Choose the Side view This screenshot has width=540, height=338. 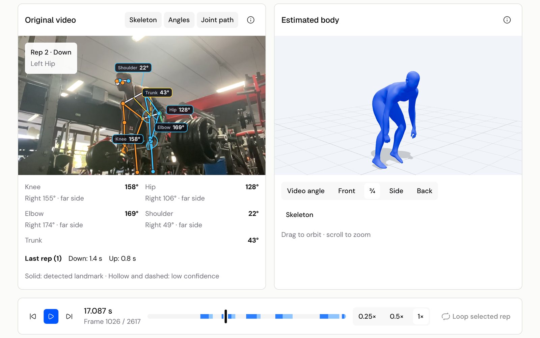pyautogui.click(x=396, y=191)
